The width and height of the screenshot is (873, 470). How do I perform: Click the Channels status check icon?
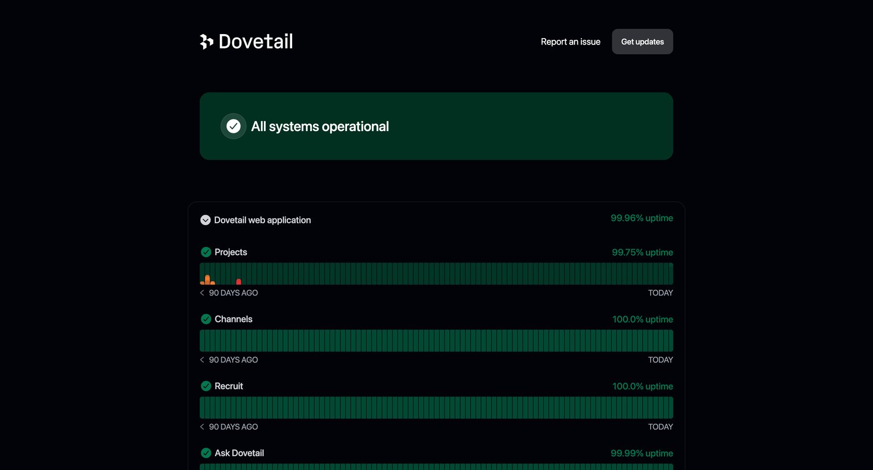206,319
